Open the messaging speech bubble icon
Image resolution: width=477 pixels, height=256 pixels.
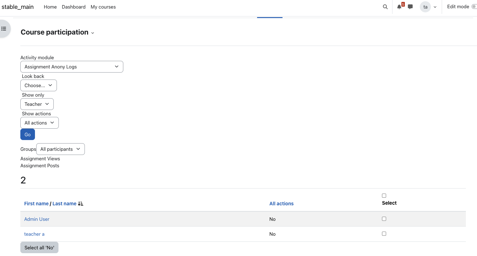click(410, 7)
